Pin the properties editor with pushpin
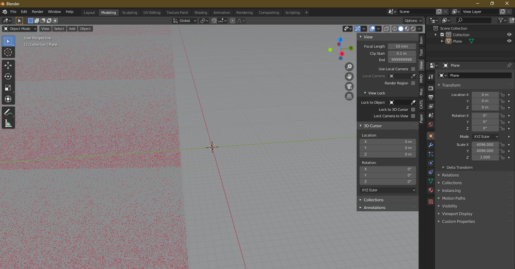 coord(509,65)
